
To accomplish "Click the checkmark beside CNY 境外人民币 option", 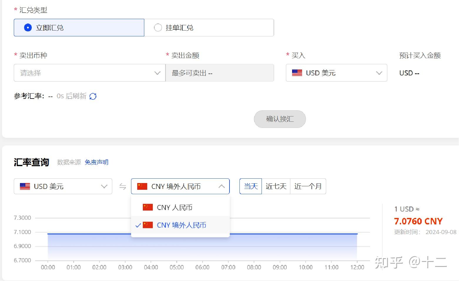I will click(138, 225).
